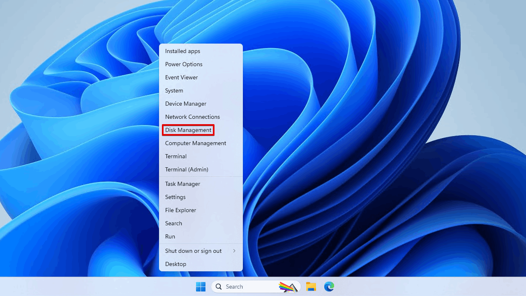This screenshot has width=526, height=296.
Task: Select the Run menu entry
Action: point(170,236)
